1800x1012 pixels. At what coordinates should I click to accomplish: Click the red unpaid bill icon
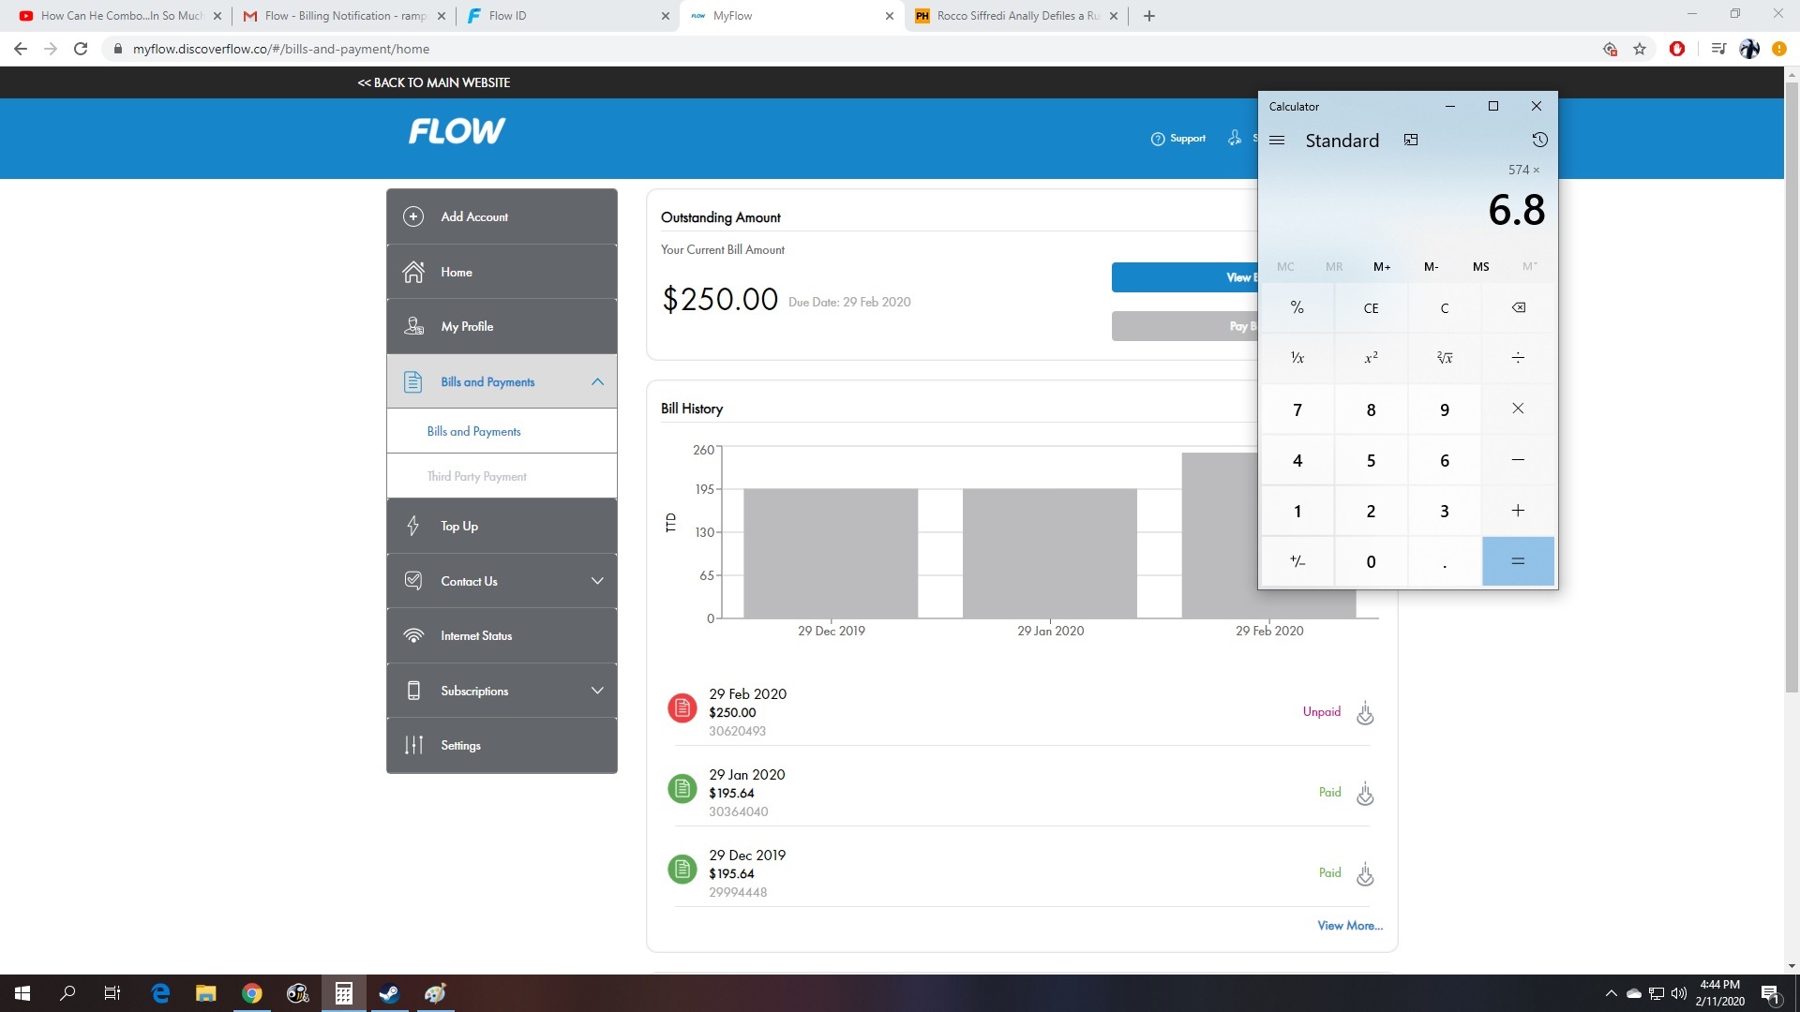coord(682,708)
